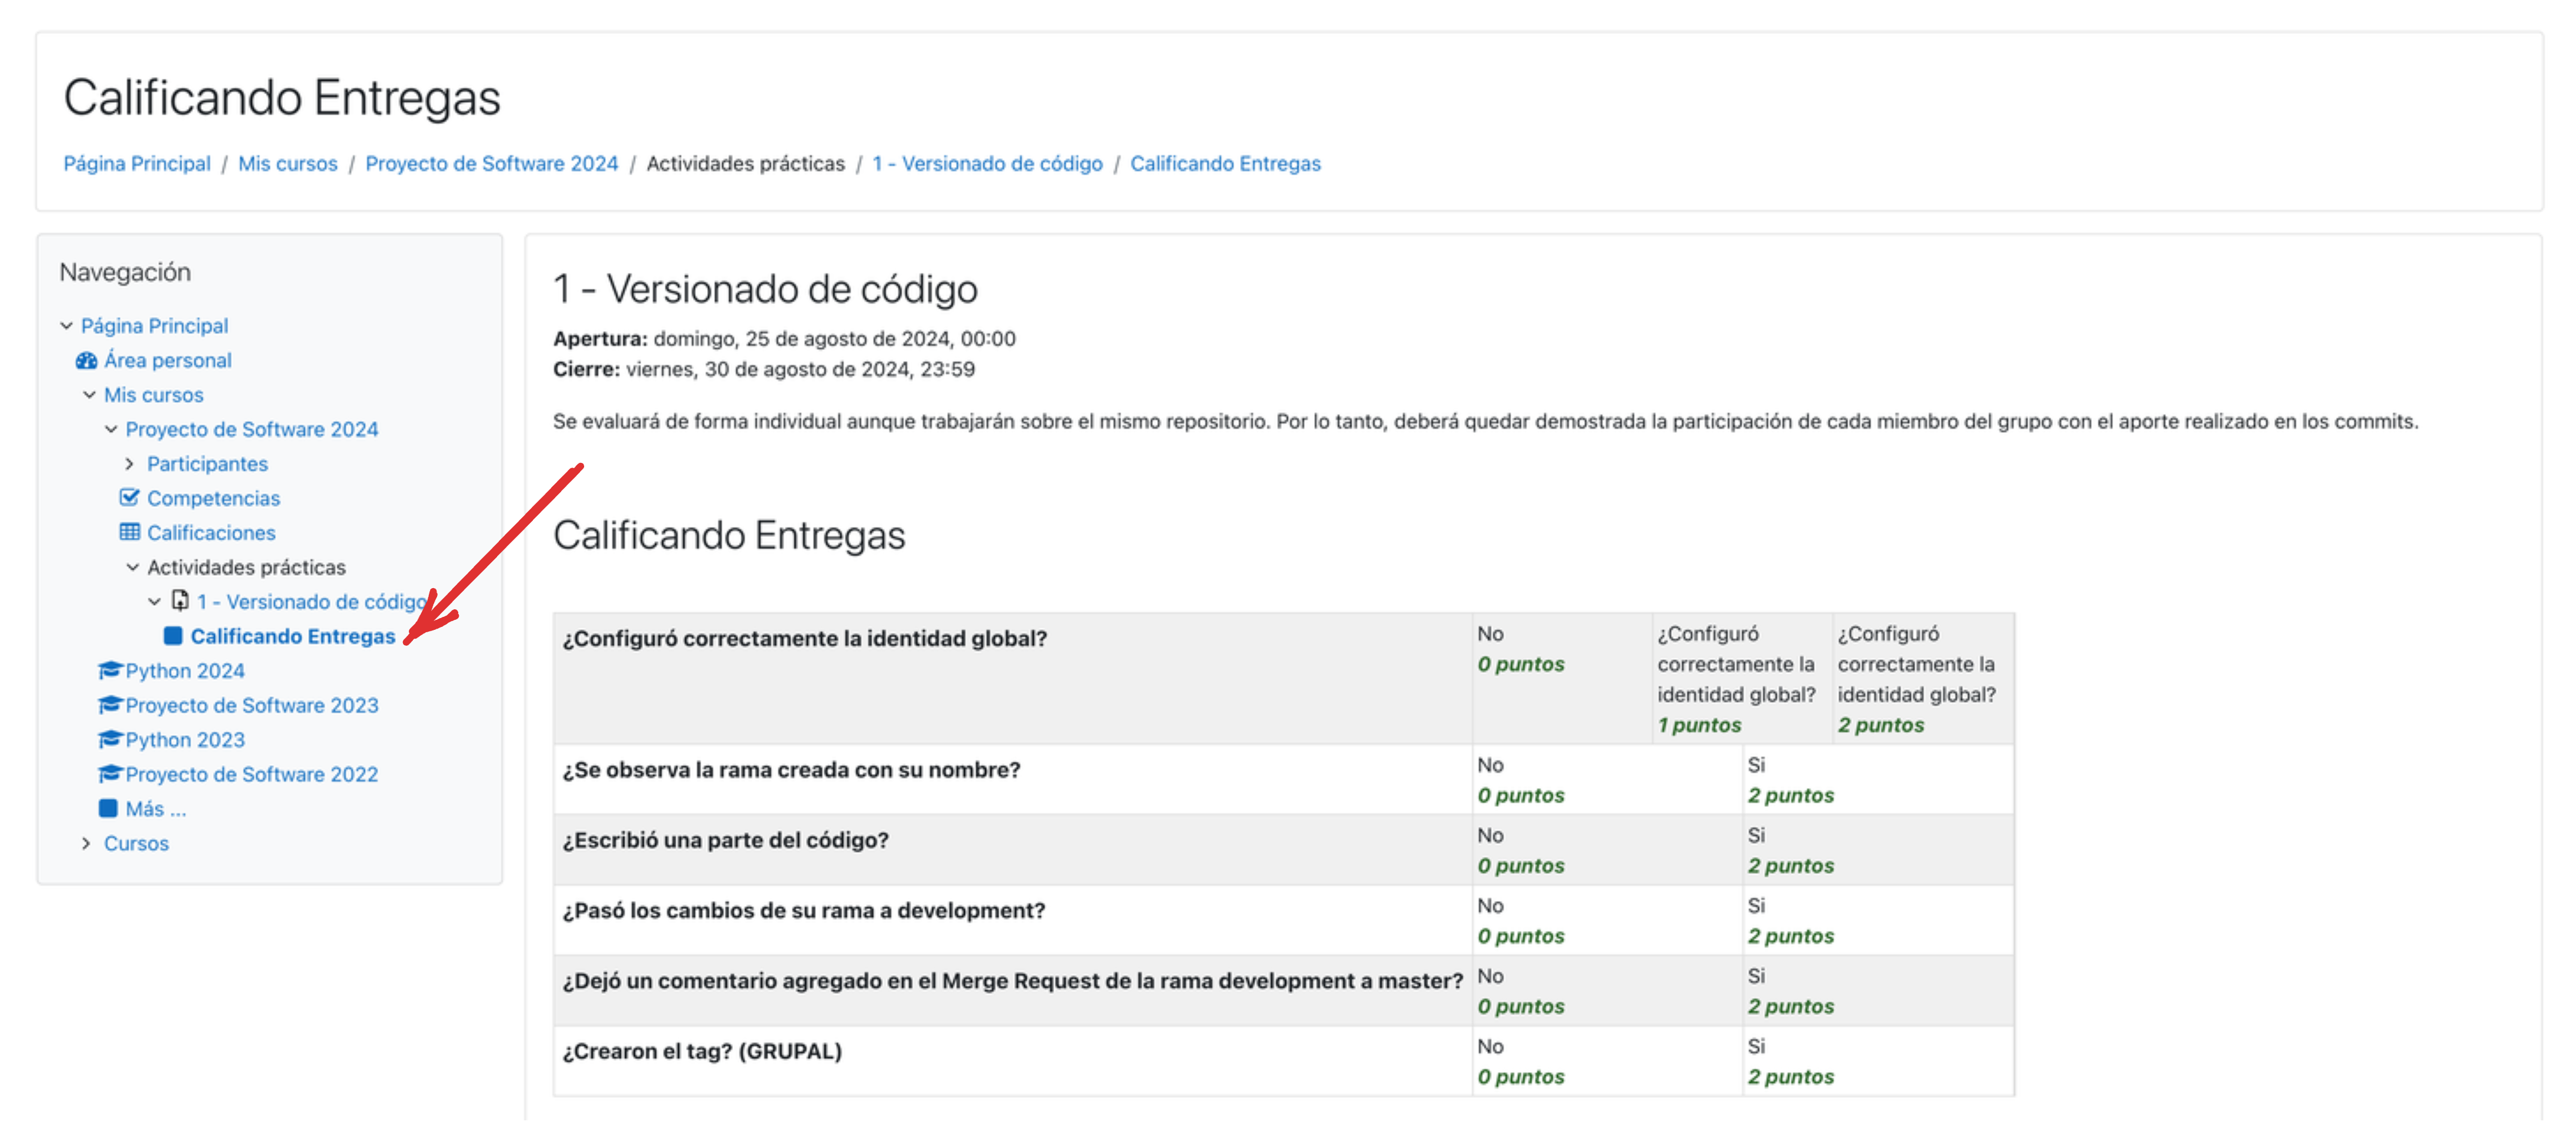Click the criterion '¿Pasó los cambios de su rama a development?'
The width and height of the screenshot is (2576, 1138).
pyautogui.click(x=803, y=911)
